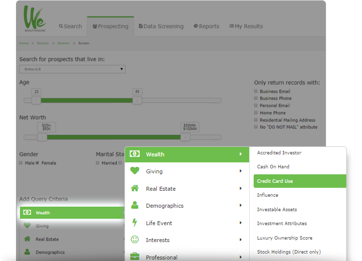The image size is (362, 261).
Task: Switch to the Prospecting tab
Action: 110,26
